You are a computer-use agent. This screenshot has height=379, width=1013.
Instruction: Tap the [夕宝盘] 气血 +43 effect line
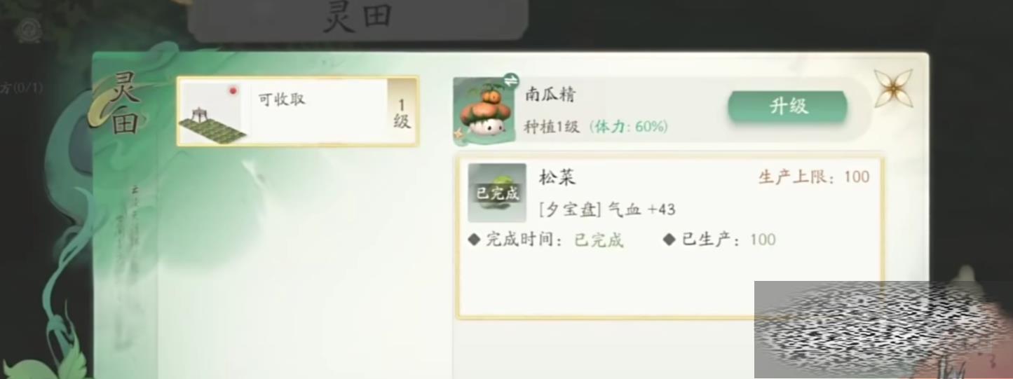click(x=607, y=209)
